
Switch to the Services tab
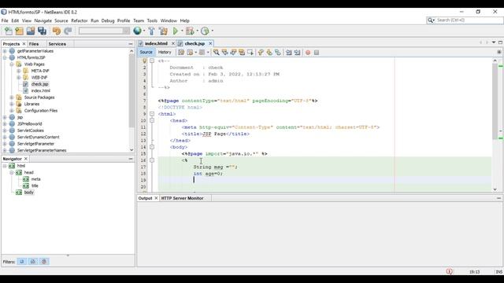[57, 44]
